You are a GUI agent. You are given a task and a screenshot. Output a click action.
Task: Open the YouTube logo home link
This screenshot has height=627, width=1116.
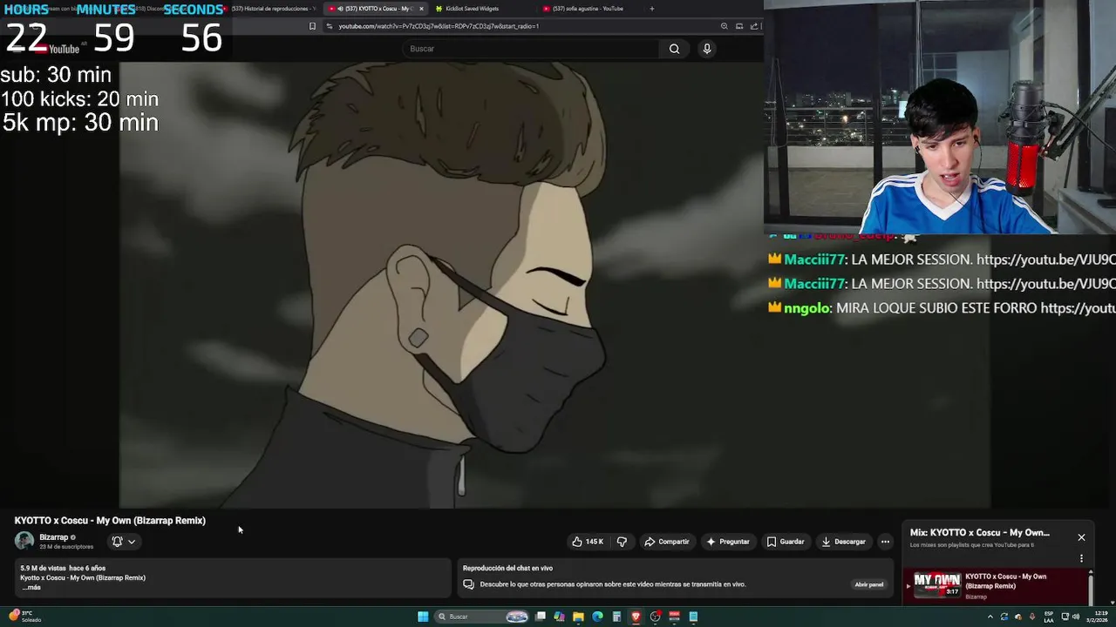56,49
